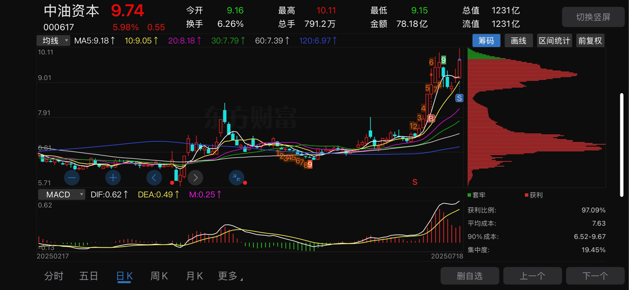Viewport: 629px width, 290px height.
Task: Tap the 平均成本 7.63 value
Action: [x=599, y=224]
